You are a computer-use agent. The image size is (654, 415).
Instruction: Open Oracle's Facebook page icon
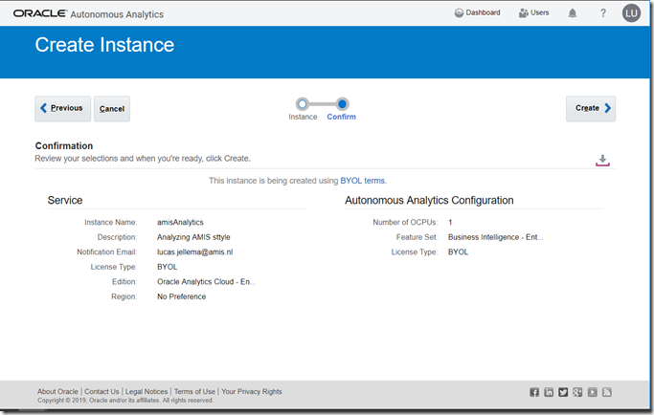tap(534, 392)
